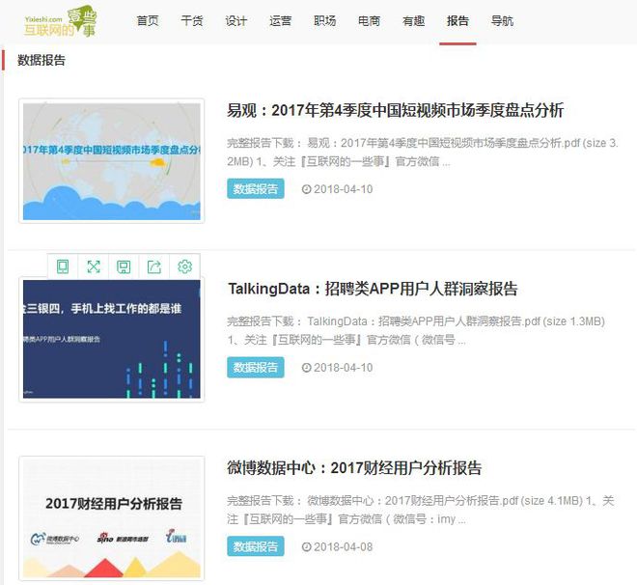
Task: Click 数据报告 tag under 微博数据中心 article
Action: 256,546
